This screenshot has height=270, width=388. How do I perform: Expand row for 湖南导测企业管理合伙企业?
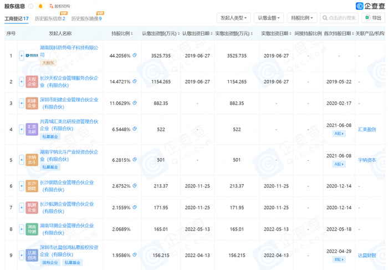tap(22, 229)
